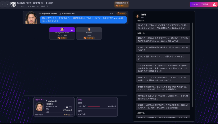Viewport: 218px width, 124px height.
Task: Click the back navigation arrow
Action: pyautogui.click(x=3, y=4)
